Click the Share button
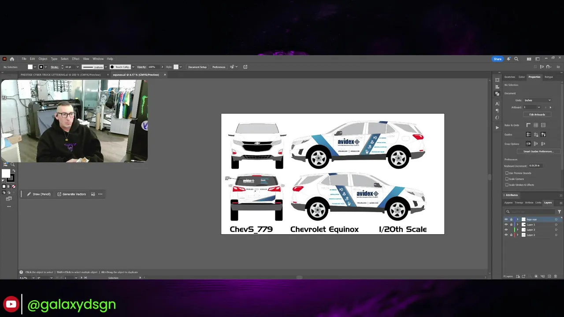This screenshot has width=564, height=317. (x=497, y=59)
